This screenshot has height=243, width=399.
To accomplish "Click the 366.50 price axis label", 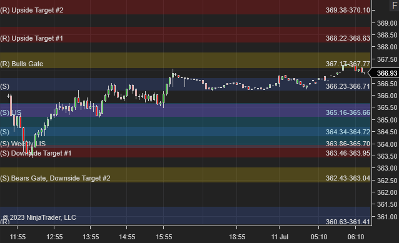I will coord(386,84).
